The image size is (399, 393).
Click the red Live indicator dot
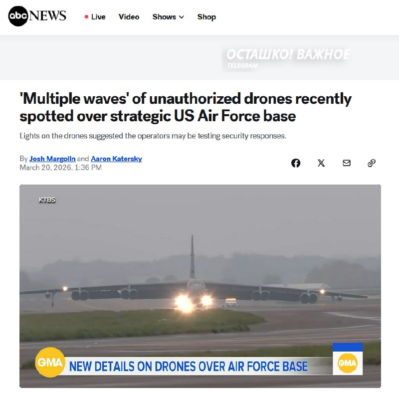(x=86, y=17)
